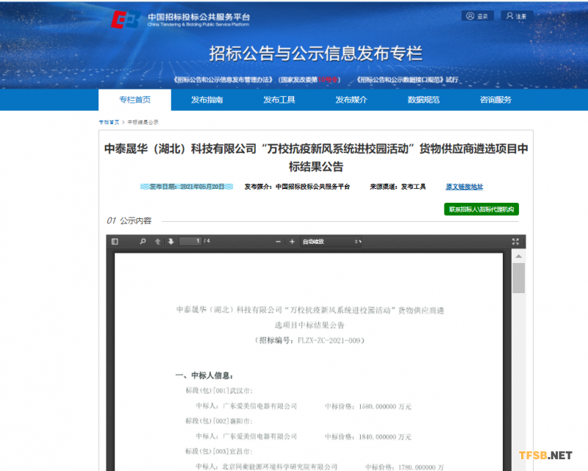Open the 原文链接地址 link
This screenshot has width=588, height=471.
tap(465, 187)
